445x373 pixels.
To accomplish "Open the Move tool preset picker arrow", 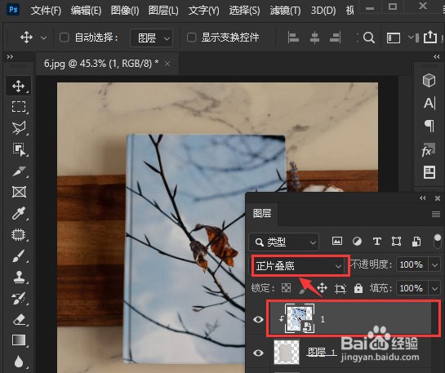I will [x=44, y=38].
